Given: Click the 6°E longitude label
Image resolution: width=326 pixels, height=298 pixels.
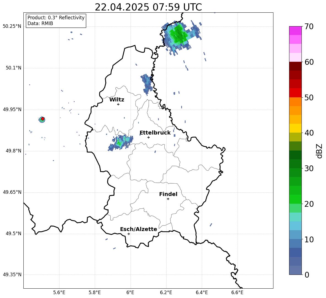Looking at the screenshot, I should [x=130, y=292].
